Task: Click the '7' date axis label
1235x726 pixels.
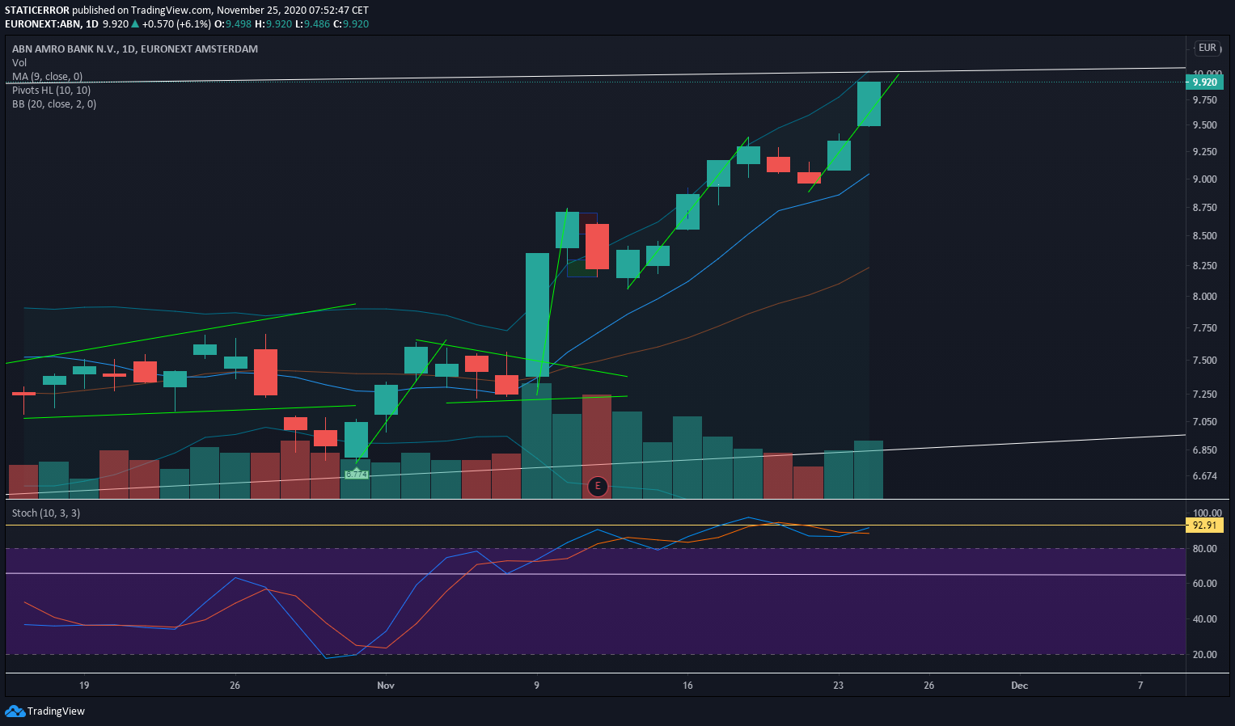Action: 1140,686
